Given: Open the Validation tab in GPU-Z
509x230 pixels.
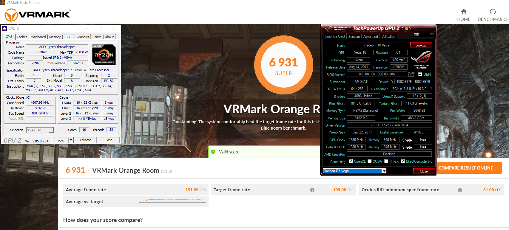Looking at the screenshot, I should (388, 37).
